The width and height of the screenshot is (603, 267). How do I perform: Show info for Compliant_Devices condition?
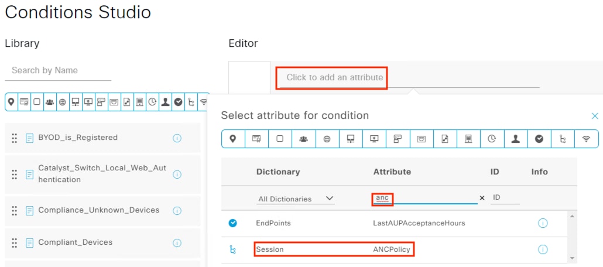coord(177,243)
